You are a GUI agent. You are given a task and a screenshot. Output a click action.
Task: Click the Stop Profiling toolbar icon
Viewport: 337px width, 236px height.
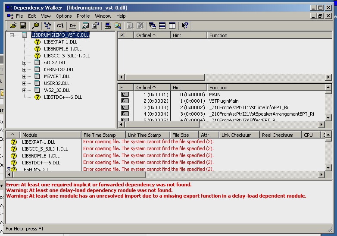140,25
